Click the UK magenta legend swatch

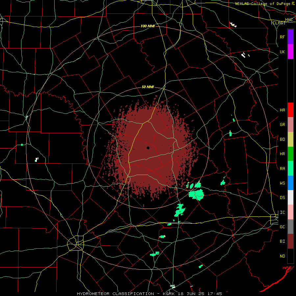290,52
